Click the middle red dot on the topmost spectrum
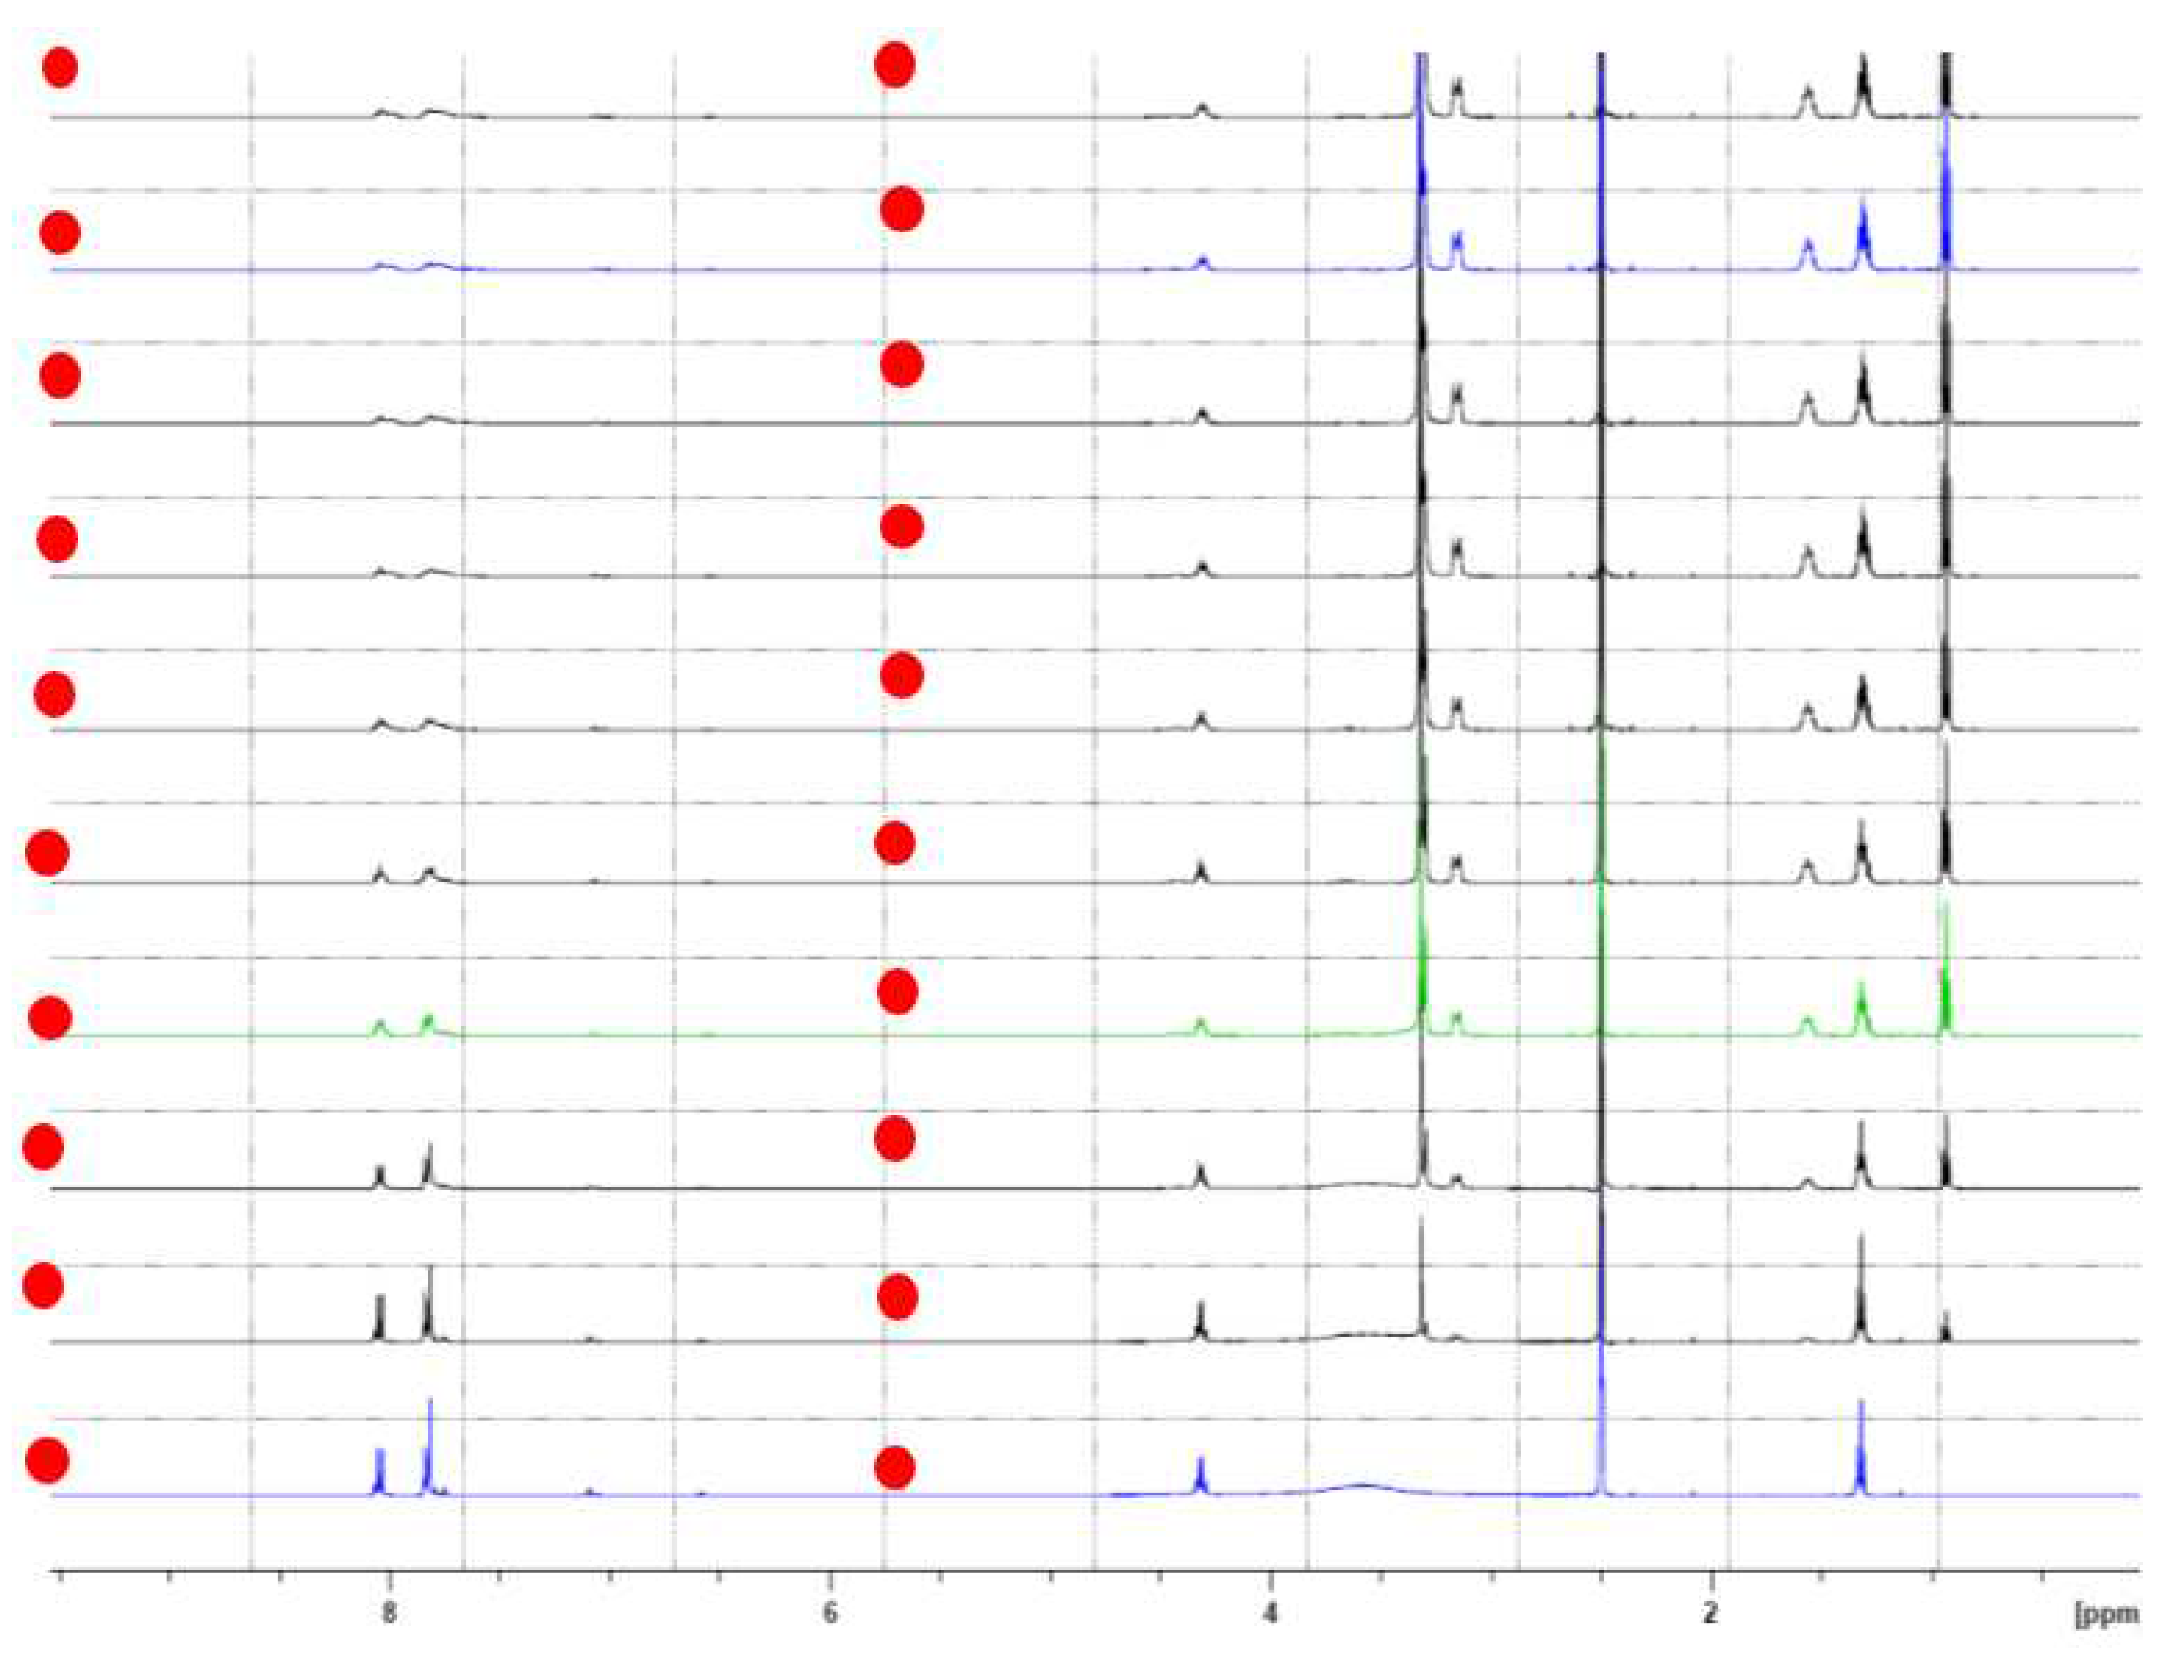This screenshot has width=2175, height=1661. tap(895, 64)
